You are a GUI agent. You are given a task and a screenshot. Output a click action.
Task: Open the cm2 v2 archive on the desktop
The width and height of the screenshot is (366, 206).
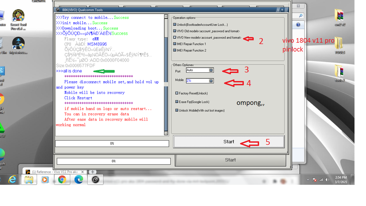tap(340, 18)
